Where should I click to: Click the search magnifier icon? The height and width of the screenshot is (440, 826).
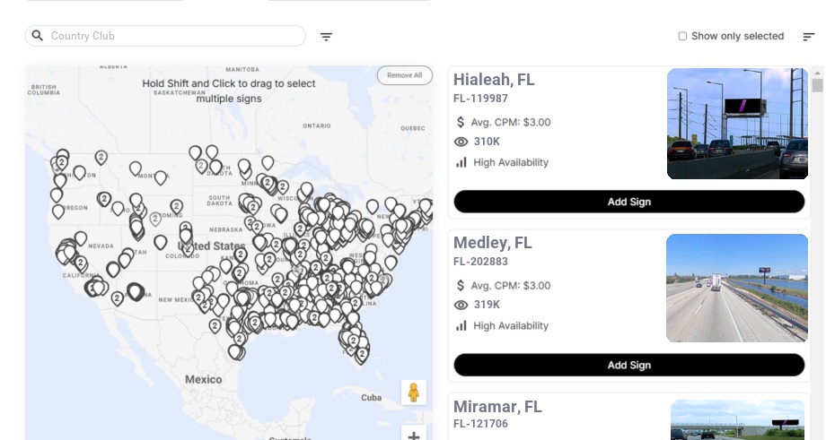coord(38,36)
